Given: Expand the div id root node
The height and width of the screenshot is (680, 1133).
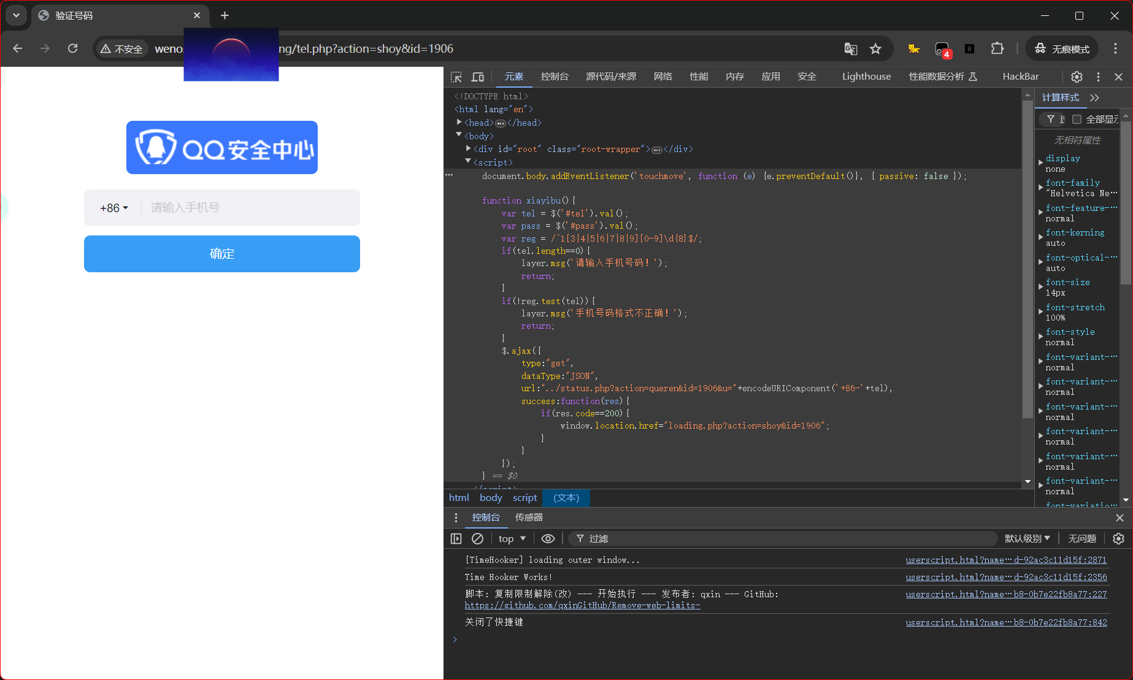Looking at the screenshot, I should [469, 149].
